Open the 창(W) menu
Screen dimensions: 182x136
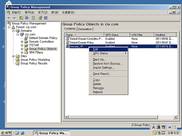click(55, 12)
